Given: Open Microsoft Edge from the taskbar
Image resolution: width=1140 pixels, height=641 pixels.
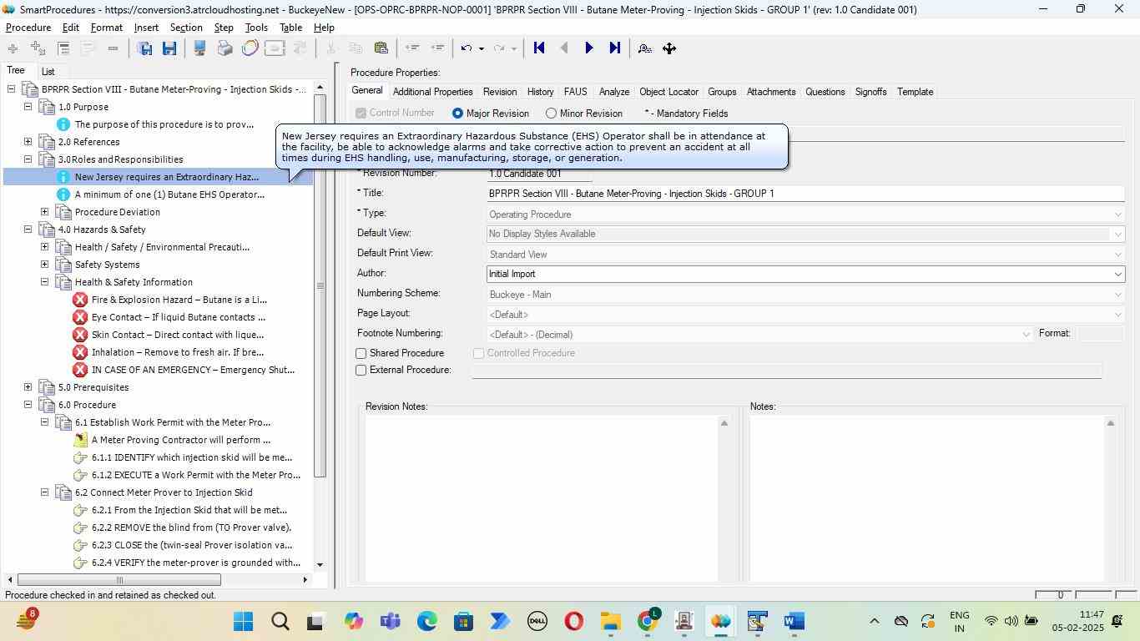Looking at the screenshot, I should click(426, 622).
